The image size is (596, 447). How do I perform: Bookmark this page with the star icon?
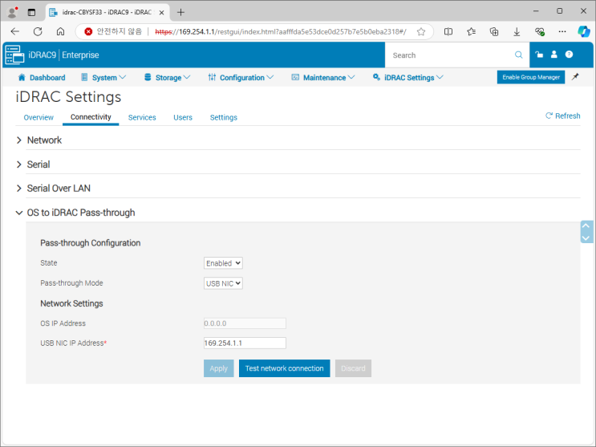click(421, 31)
